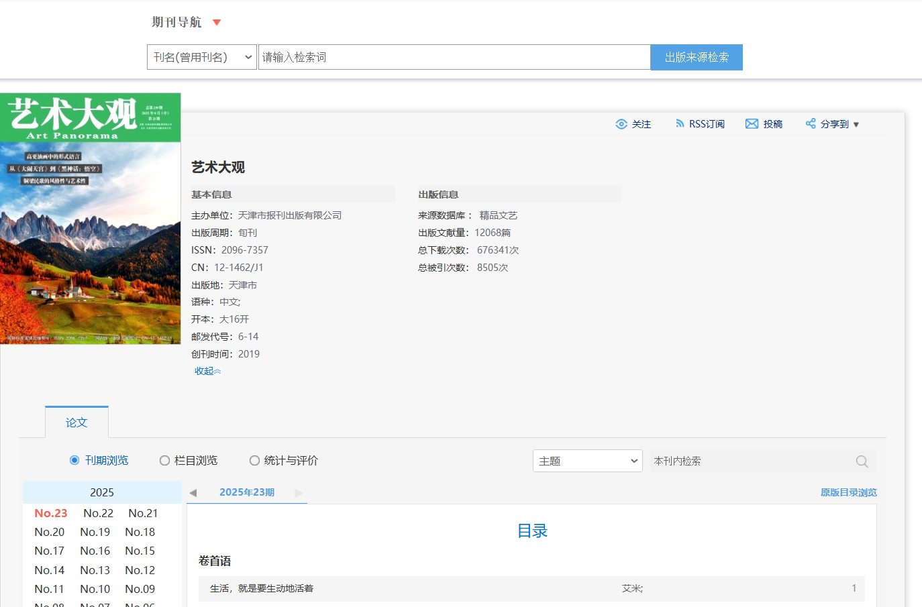Click the 期刊导航 menu label
This screenshot has height=607, width=922.
click(x=176, y=22)
